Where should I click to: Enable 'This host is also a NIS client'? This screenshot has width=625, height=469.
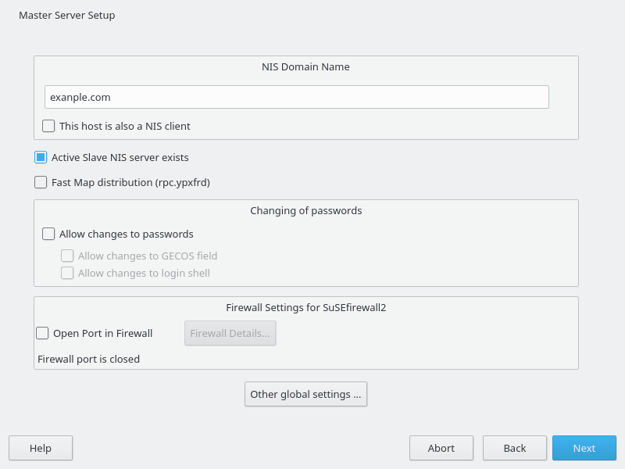[48, 126]
